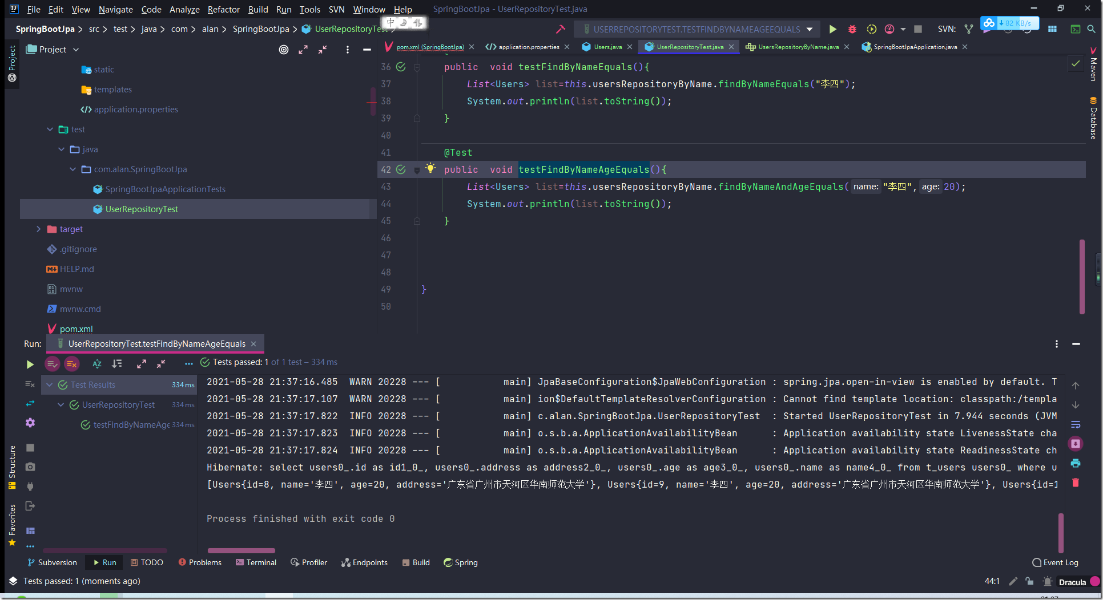The image size is (1103, 600).
Task: Collapse the com.alan.SpringBootJpa package
Action: tap(73, 169)
